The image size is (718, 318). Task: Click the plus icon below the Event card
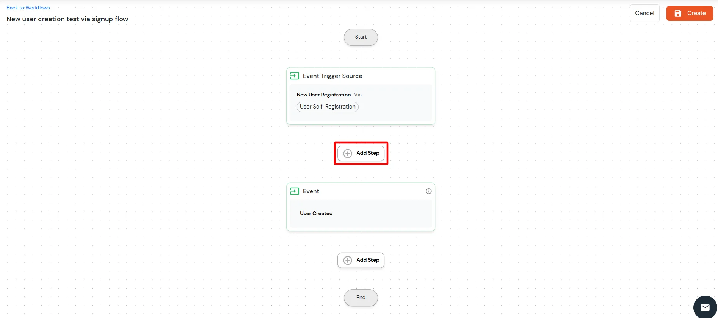pos(348,260)
